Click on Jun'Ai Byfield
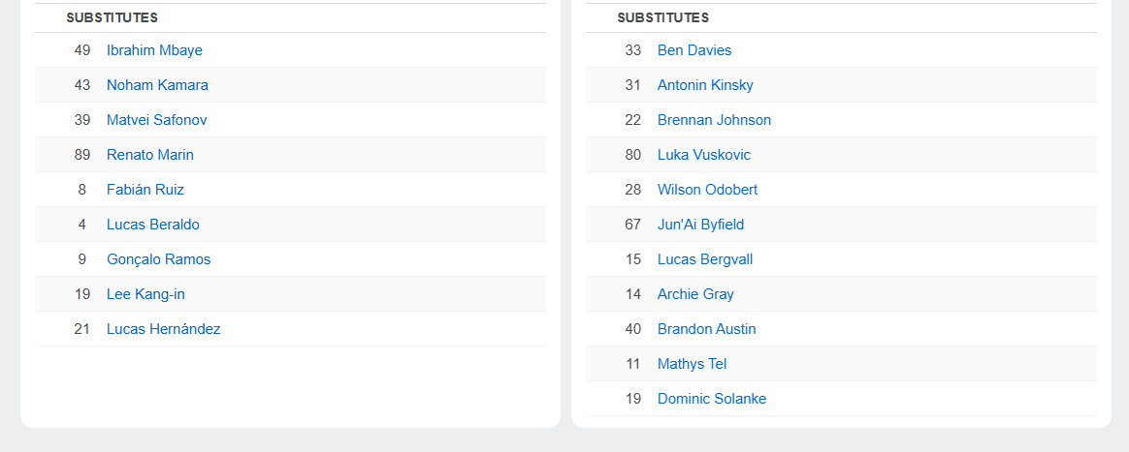The image size is (1129, 452). coord(700,225)
